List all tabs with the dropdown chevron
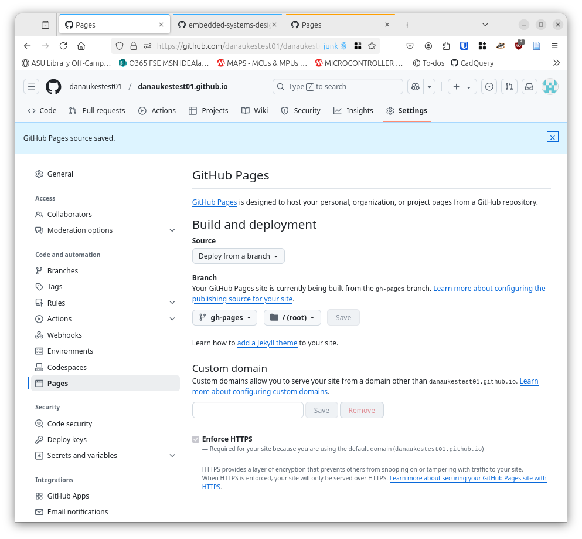This screenshot has height=539, width=582. (485, 25)
